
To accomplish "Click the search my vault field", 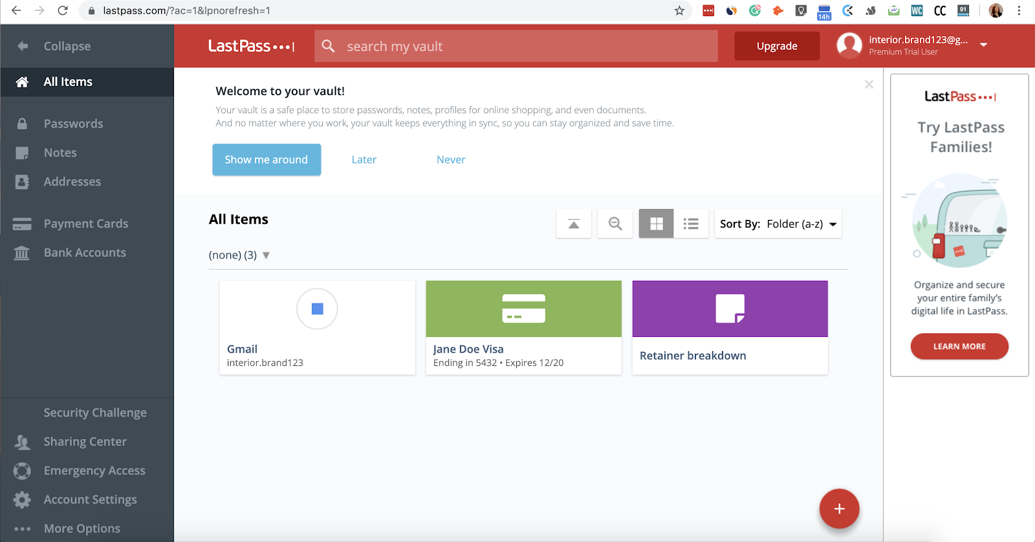I will (516, 46).
